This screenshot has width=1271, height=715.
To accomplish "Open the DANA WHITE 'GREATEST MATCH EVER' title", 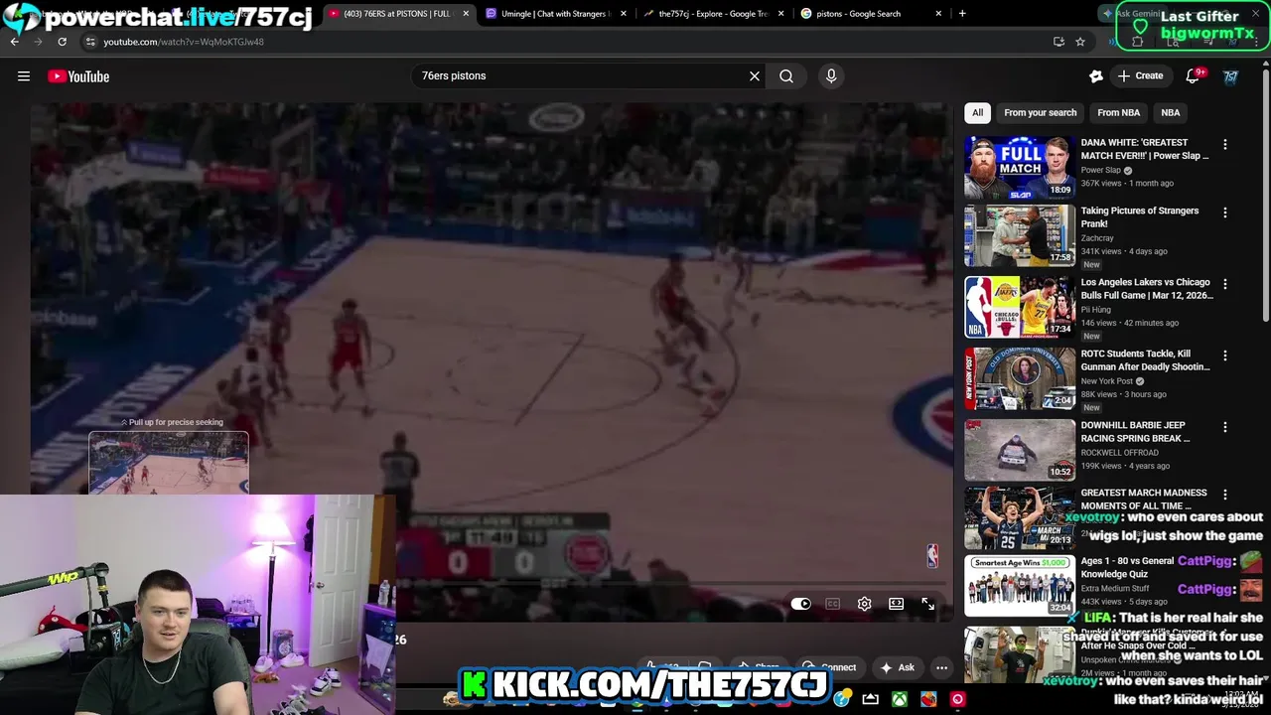I will (x=1144, y=149).
